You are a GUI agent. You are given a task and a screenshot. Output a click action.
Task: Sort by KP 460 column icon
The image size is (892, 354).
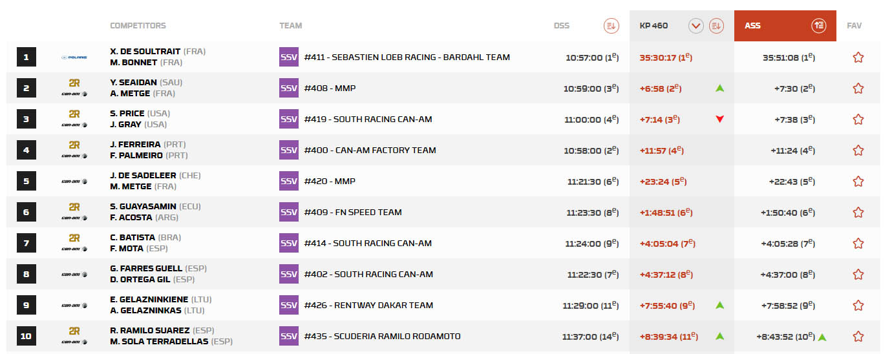pyautogui.click(x=716, y=26)
